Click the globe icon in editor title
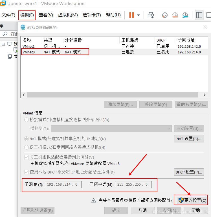This screenshot has width=211, height=217. 23,27
